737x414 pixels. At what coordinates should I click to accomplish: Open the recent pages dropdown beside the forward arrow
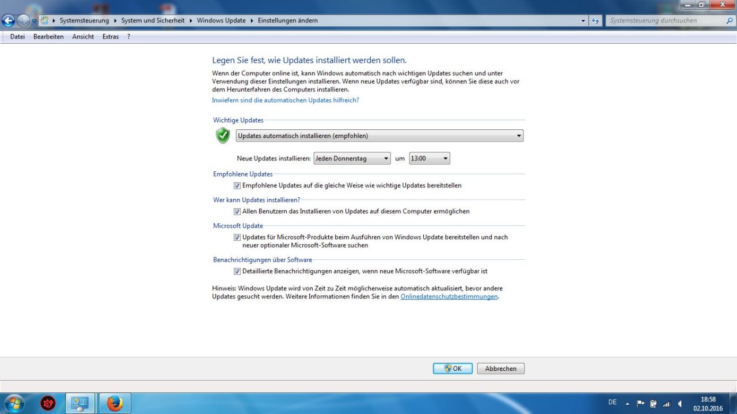(34, 21)
